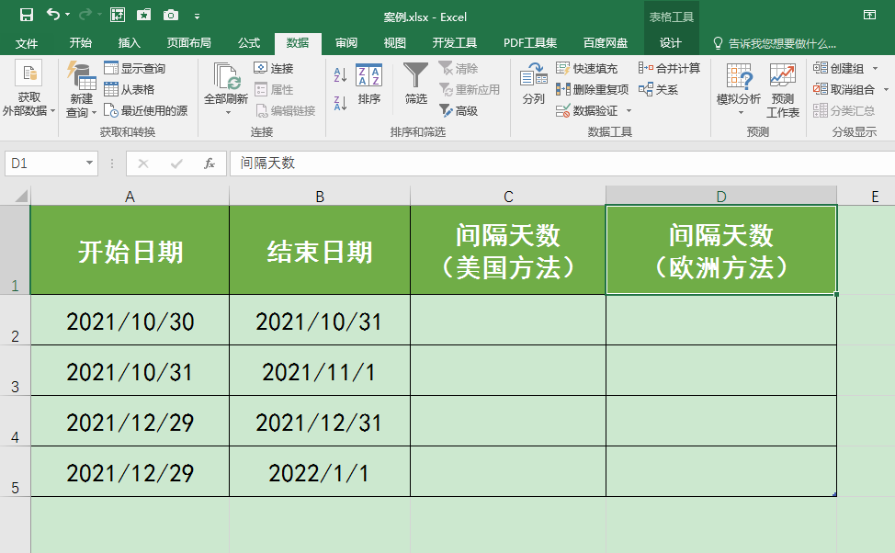This screenshot has width=895, height=553.
Task: Switch to the 视图 ribbon tab
Action: [x=394, y=43]
